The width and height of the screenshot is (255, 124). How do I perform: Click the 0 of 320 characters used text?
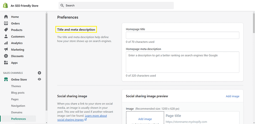coord(141,75)
